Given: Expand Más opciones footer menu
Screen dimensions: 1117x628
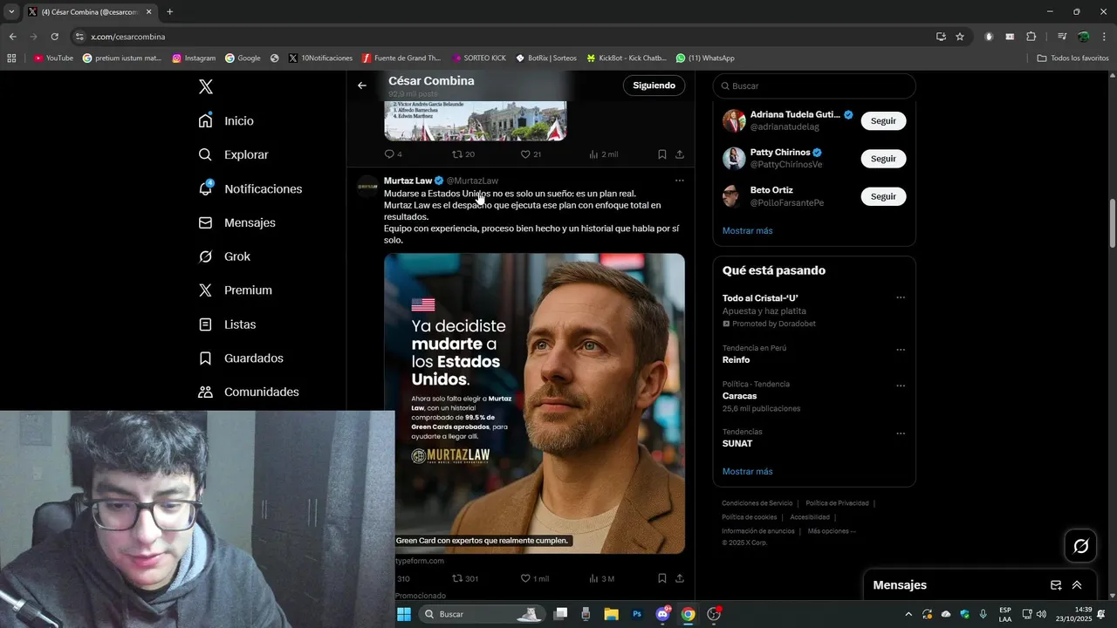Looking at the screenshot, I should [x=832, y=531].
